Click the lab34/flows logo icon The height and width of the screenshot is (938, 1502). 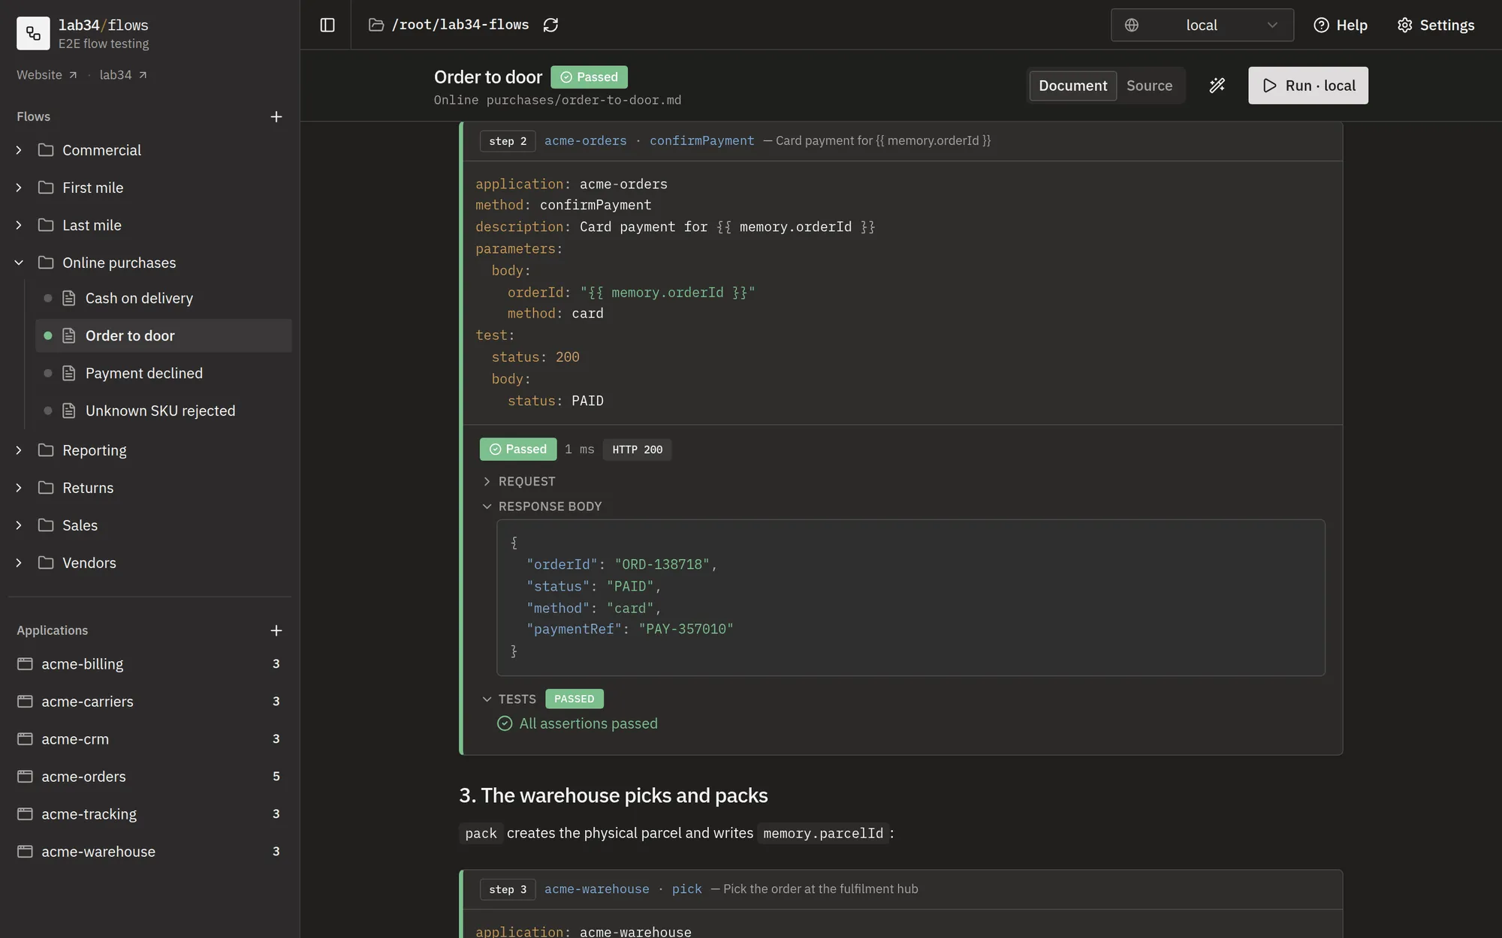pyautogui.click(x=33, y=33)
